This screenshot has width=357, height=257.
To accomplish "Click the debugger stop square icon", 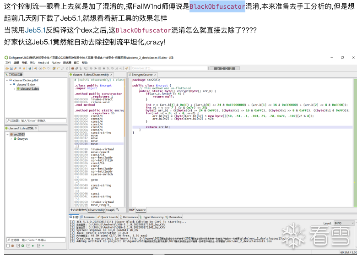I will [103, 68].
